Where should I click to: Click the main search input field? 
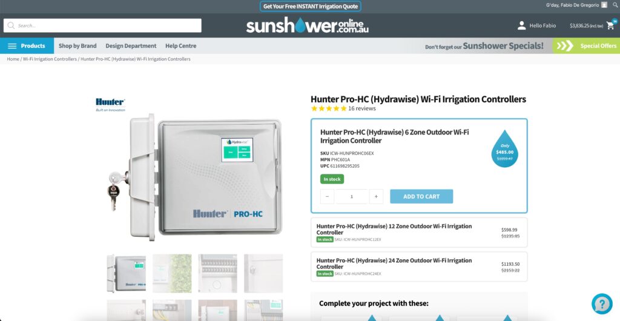tap(102, 25)
